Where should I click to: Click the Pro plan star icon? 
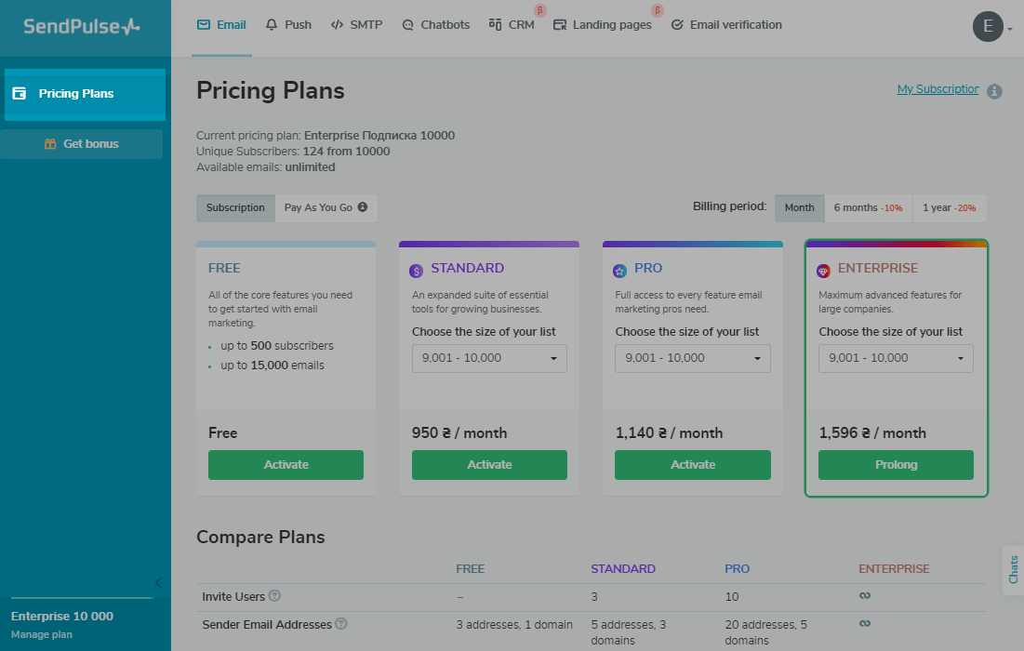click(619, 271)
